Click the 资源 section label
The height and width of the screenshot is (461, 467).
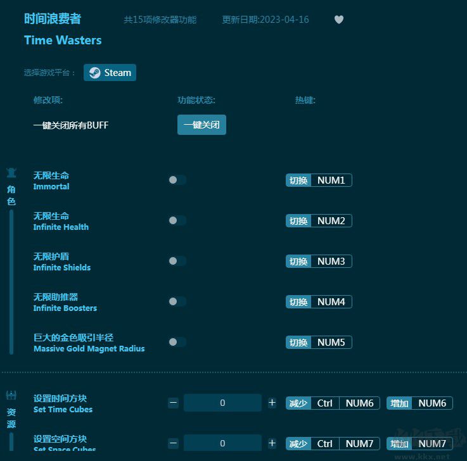[x=11, y=418]
